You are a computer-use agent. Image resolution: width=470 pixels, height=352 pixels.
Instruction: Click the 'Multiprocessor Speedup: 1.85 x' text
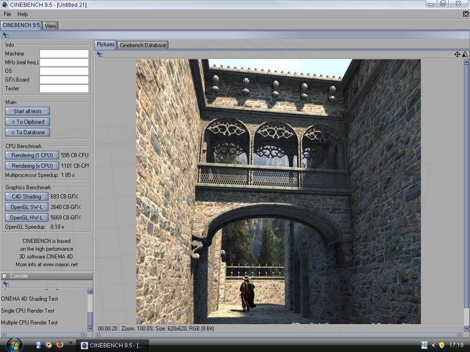(40, 175)
